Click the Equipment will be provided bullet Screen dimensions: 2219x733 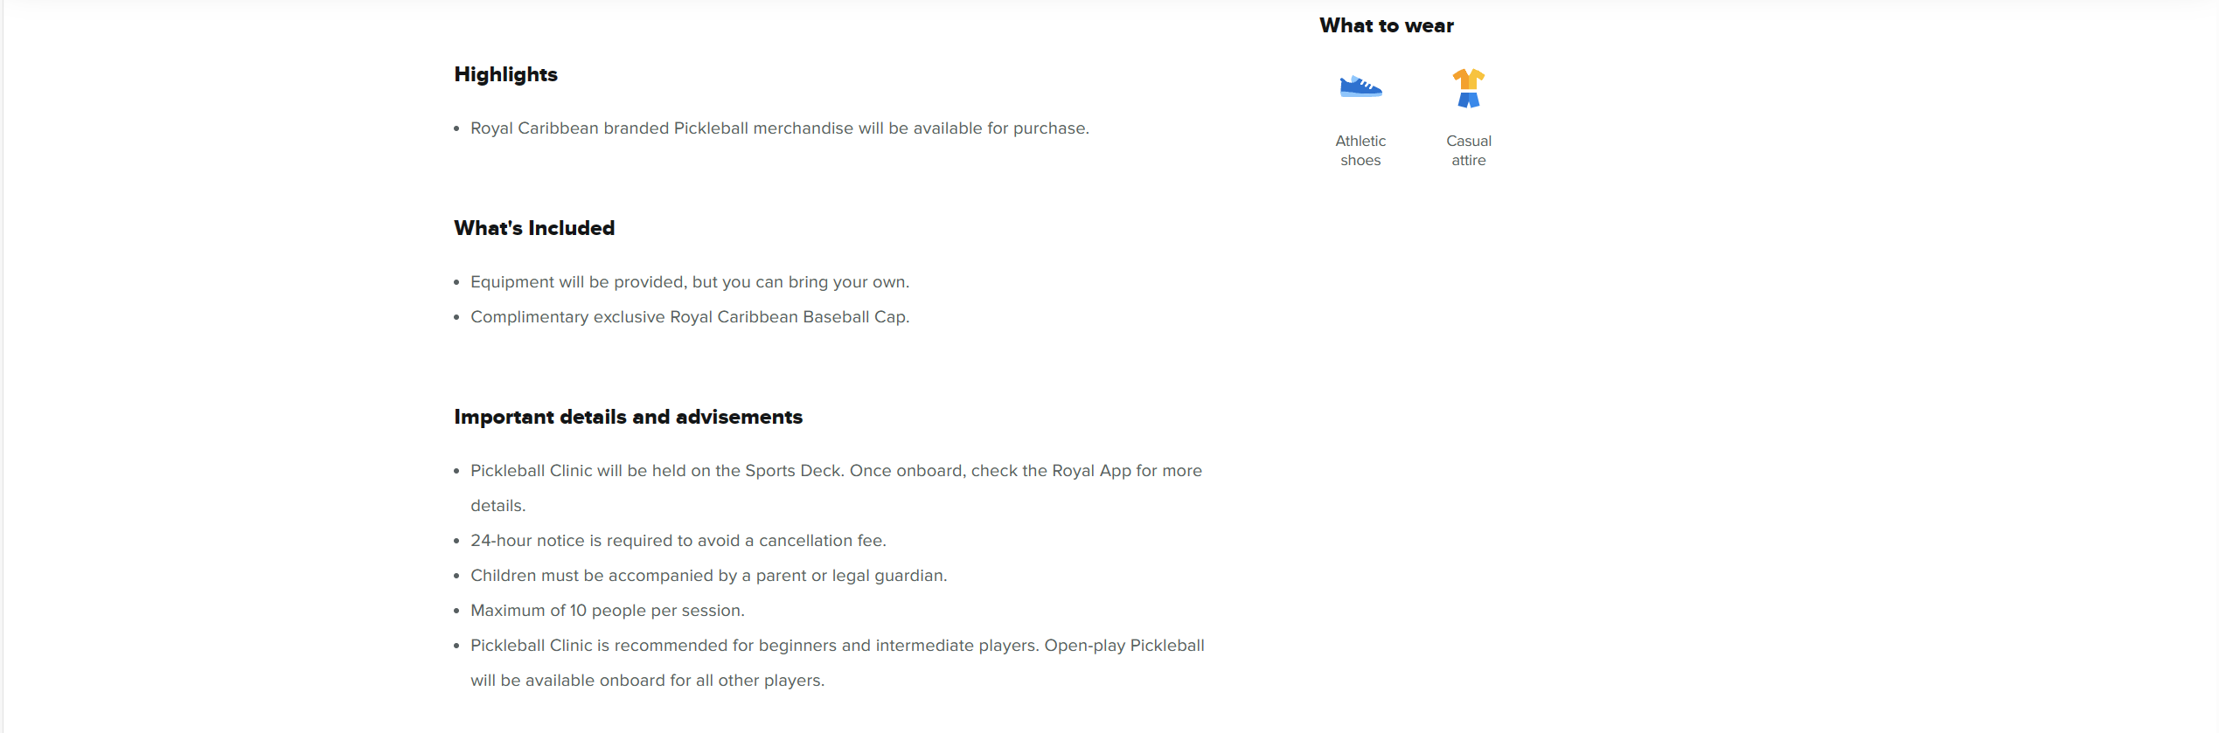690,282
